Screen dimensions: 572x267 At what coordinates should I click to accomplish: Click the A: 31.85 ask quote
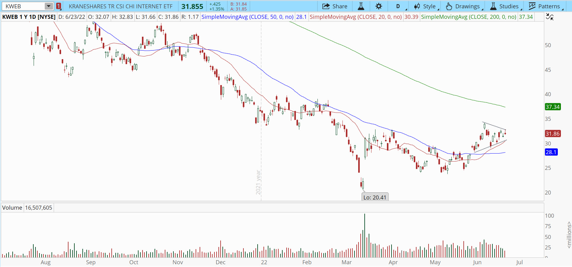pos(238,9)
